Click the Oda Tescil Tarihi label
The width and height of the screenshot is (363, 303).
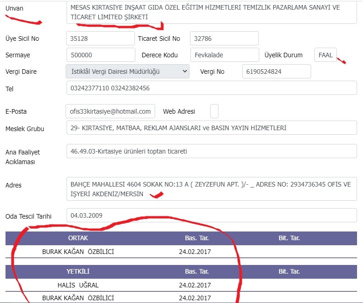coord(28,216)
